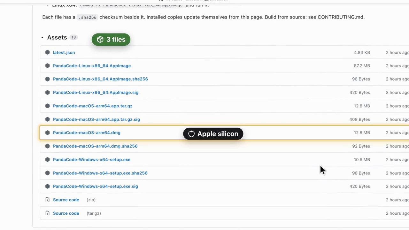Click 2 hours ago timestamp of Source code (zip)
The image size is (409, 230).
point(397,200)
